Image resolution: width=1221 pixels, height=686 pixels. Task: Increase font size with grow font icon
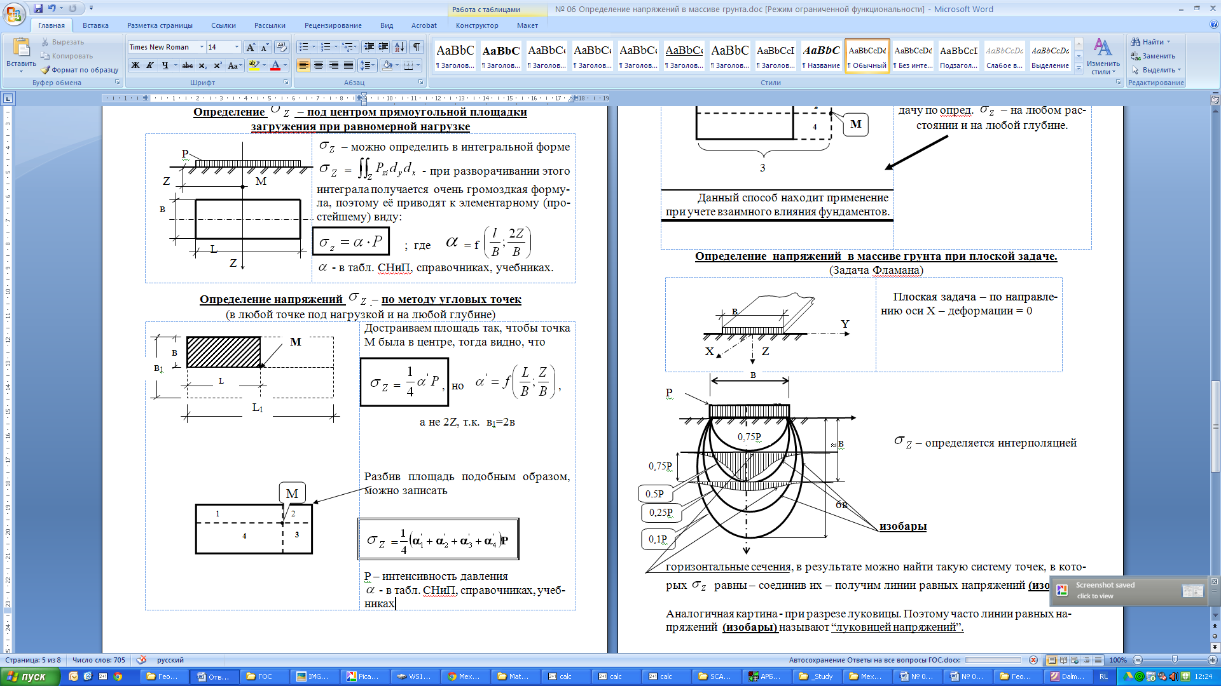(x=251, y=47)
